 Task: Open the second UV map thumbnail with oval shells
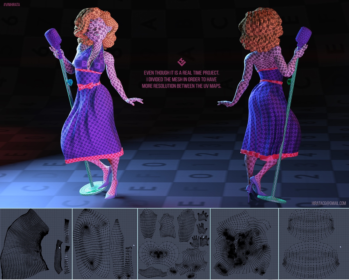coord(105,244)
